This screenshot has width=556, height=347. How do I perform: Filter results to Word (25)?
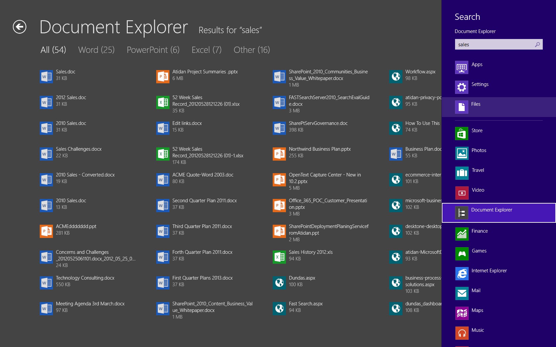(x=96, y=50)
